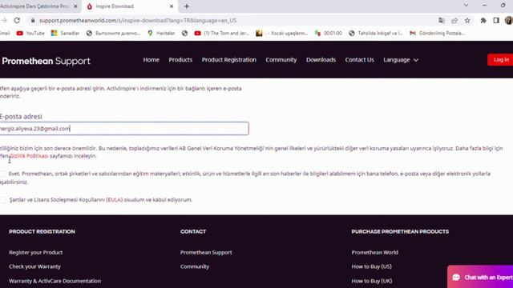The width and height of the screenshot is (513, 288).
Task: Click into the E-posta adresi field
Action: (124, 128)
